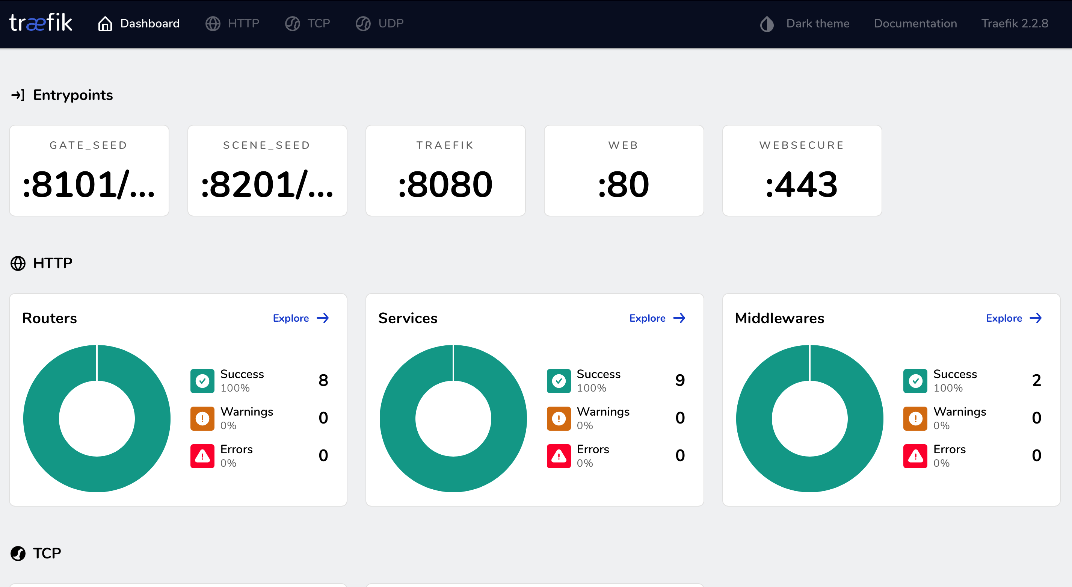Click the Traefik 2.2.8 version link
Viewport: 1072px width, 587px height.
point(1014,23)
